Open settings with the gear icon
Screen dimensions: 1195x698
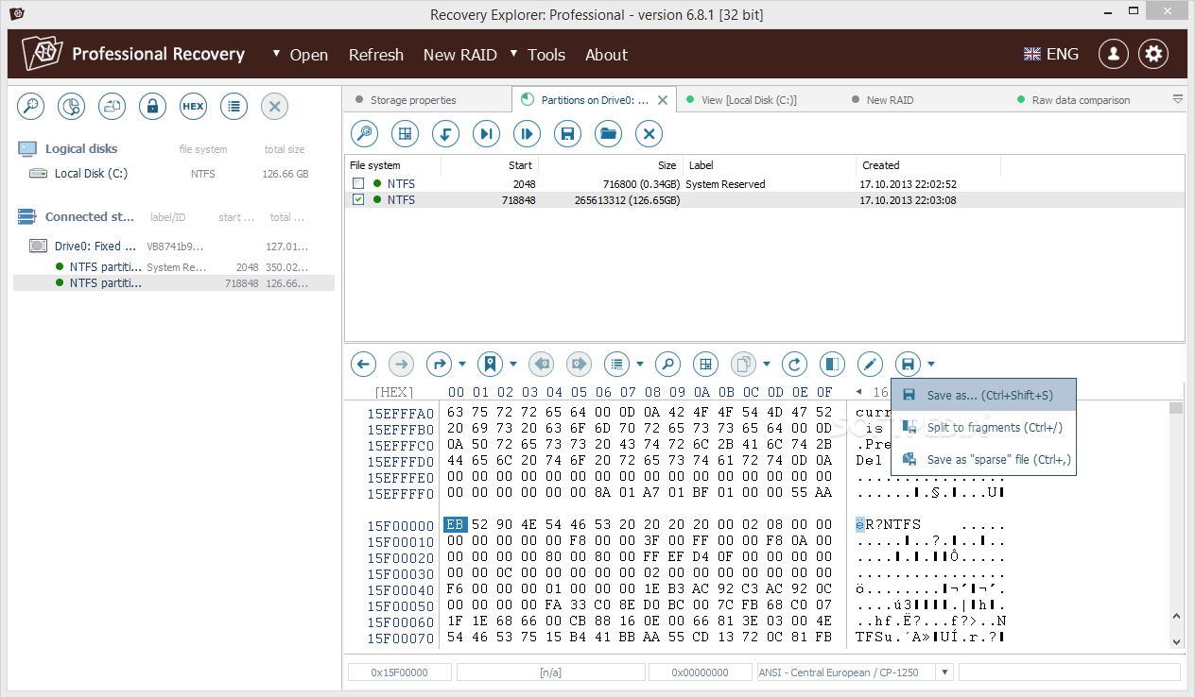click(x=1152, y=54)
